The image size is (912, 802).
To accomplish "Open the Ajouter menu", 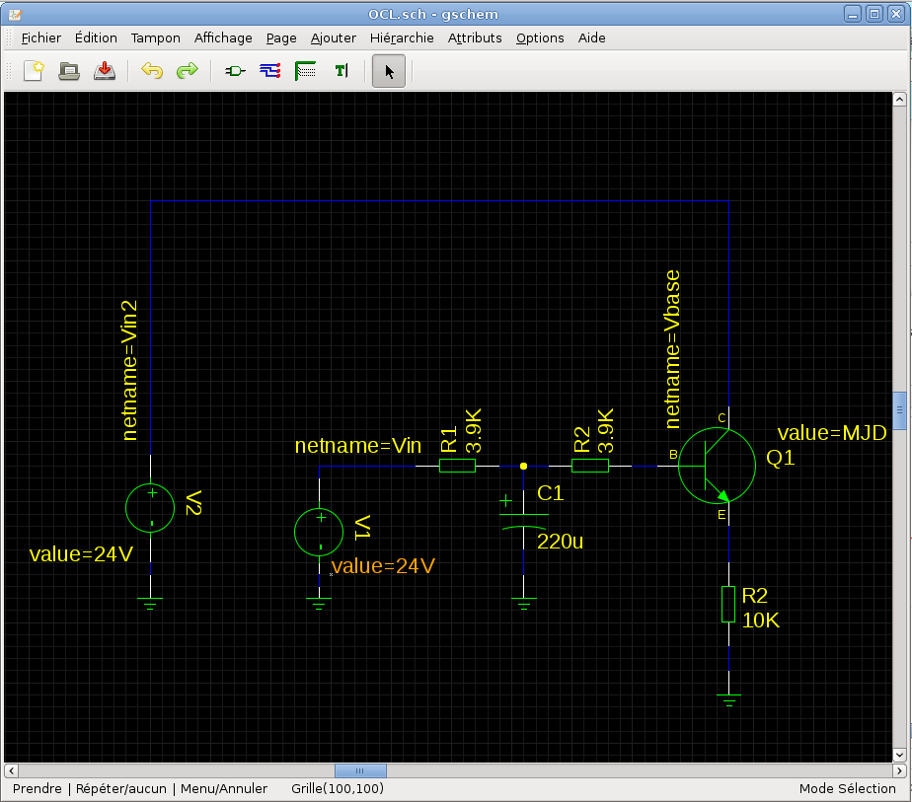I will 334,37.
